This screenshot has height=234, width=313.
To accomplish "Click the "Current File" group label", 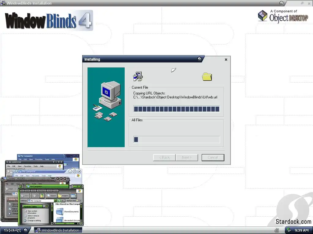I will (140, 87).
